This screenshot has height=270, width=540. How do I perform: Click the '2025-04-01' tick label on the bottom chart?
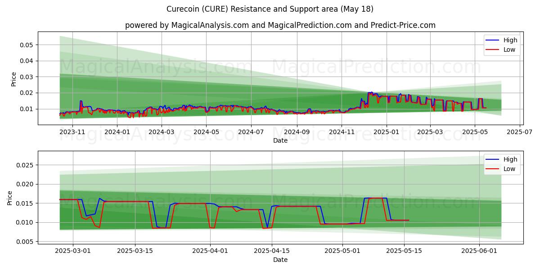pos(210,251)
